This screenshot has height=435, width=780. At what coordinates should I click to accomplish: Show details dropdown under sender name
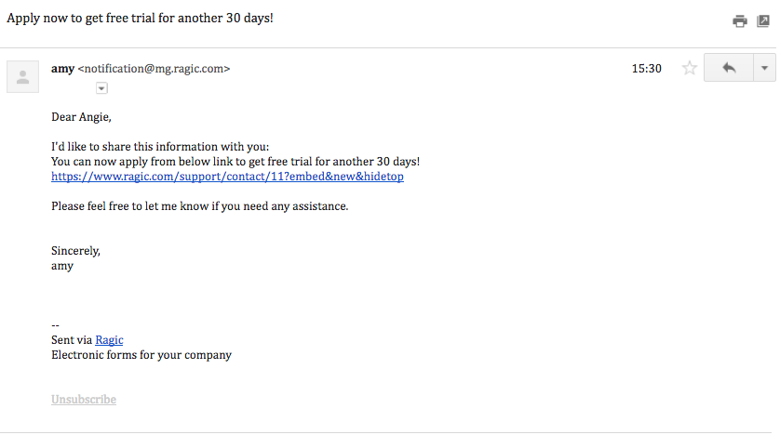[101, 88]
